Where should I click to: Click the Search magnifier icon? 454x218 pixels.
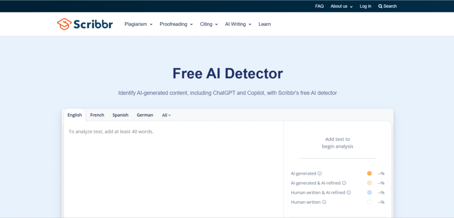(380, 6)
